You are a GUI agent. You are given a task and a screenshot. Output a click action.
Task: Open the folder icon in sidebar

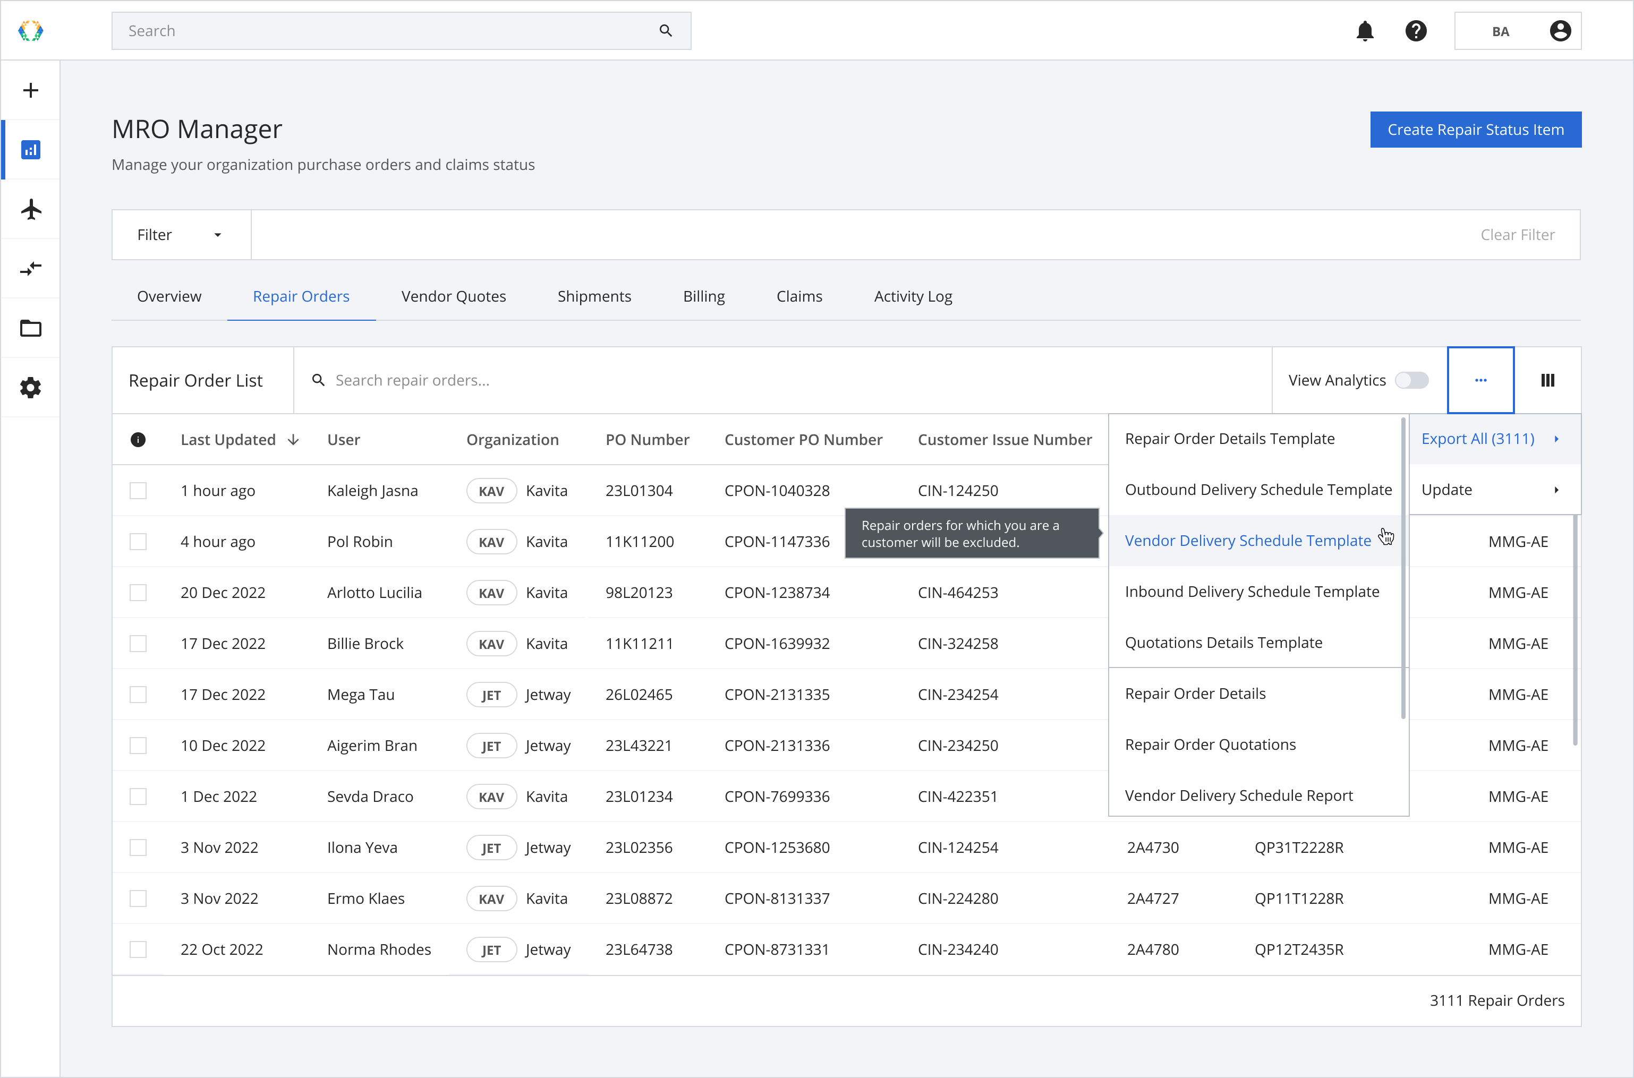coord(31,328)
